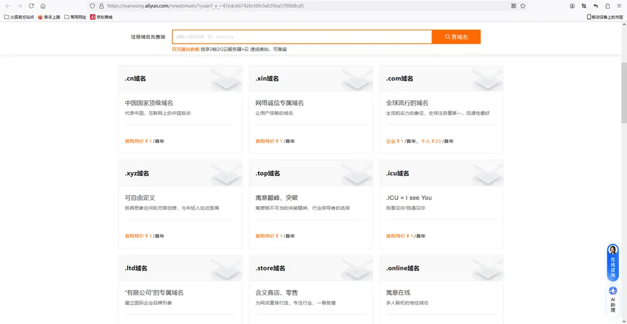Open the .top域名 card heading

click(268, 174)
